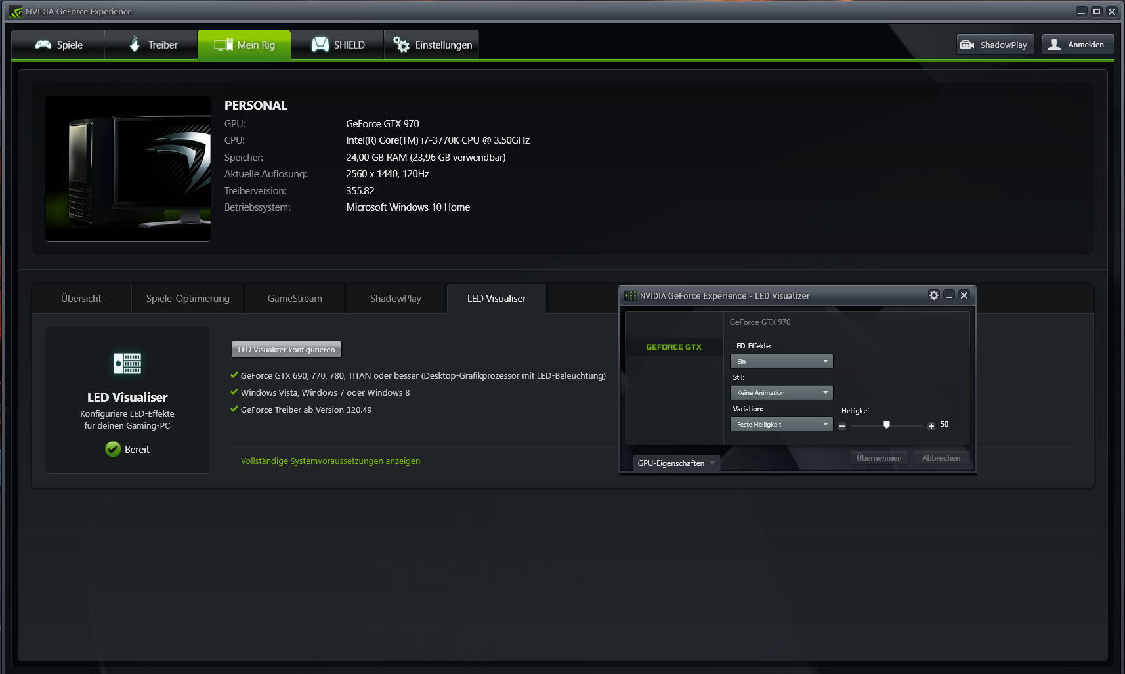Click the checkmark beside GeForce GTX 690 requirement
This screenshot has width=1125, height=674.
(x=234, y=375)
